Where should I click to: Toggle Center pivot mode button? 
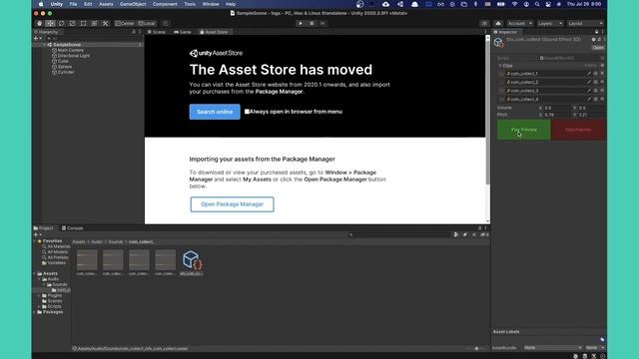[125, 24]
